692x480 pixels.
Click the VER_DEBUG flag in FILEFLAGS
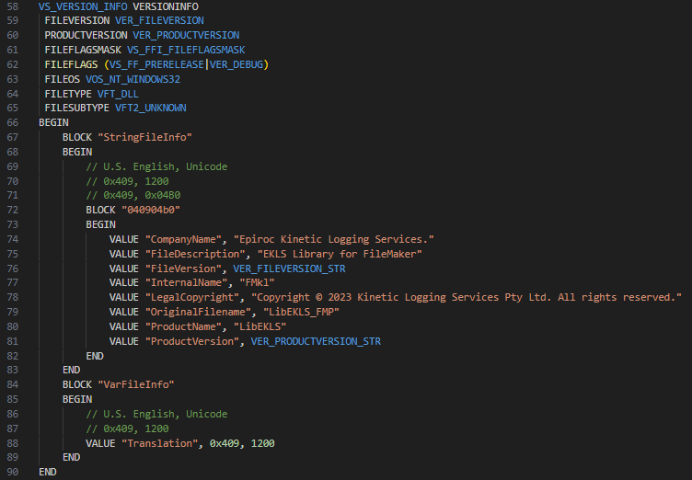pos(236,64)
